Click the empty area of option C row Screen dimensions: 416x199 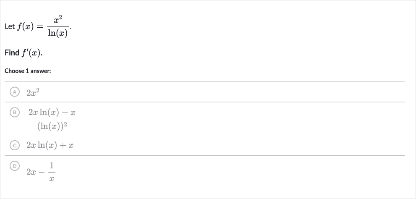[239, 145]
